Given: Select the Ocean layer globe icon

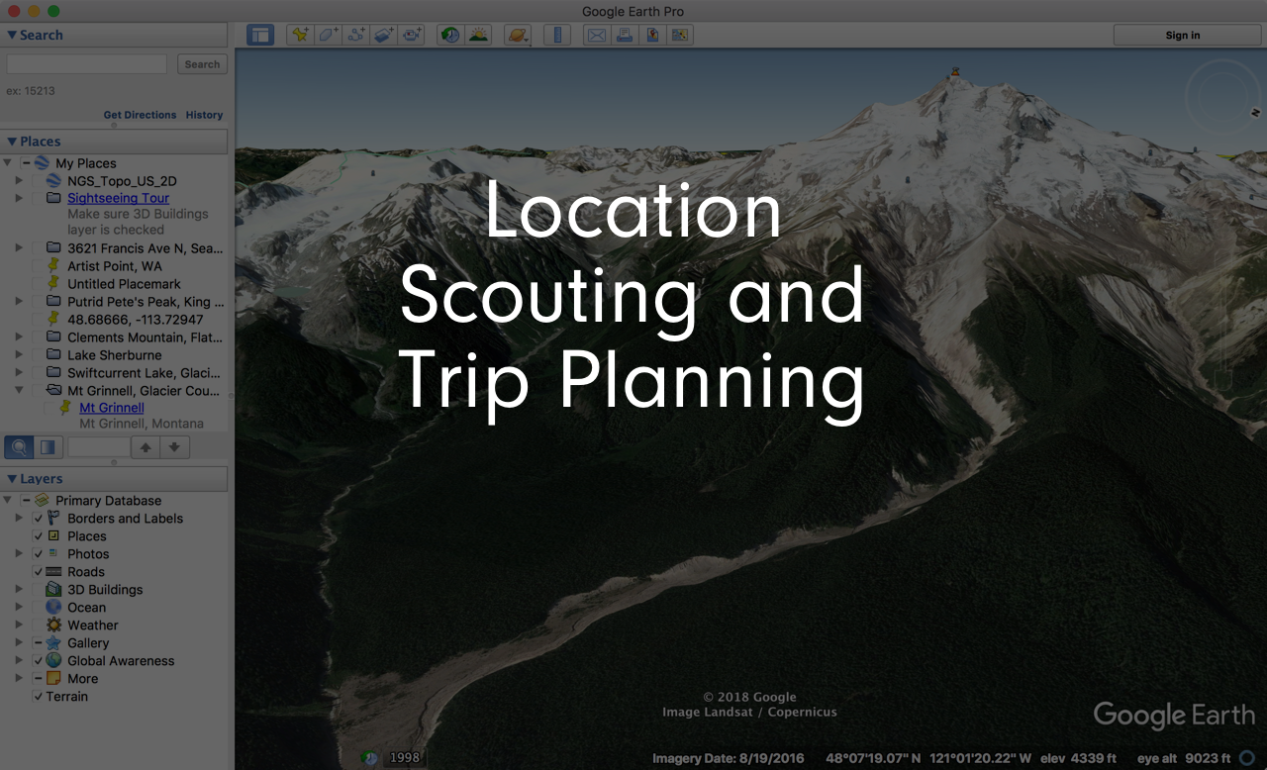Looking at the screenshot, I should (53, 608).
